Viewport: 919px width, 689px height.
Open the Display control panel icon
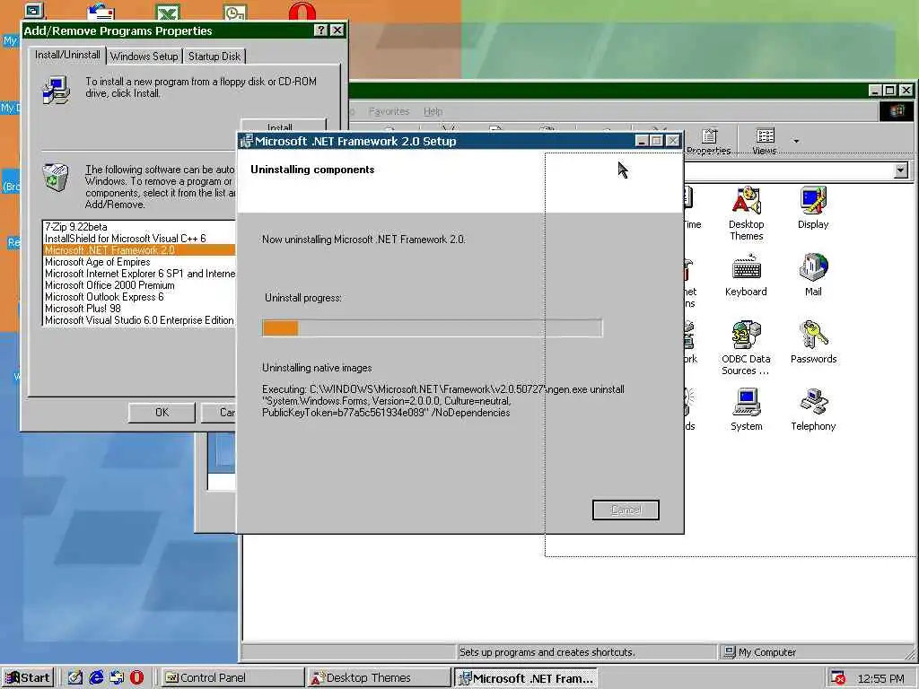[813, 207]
